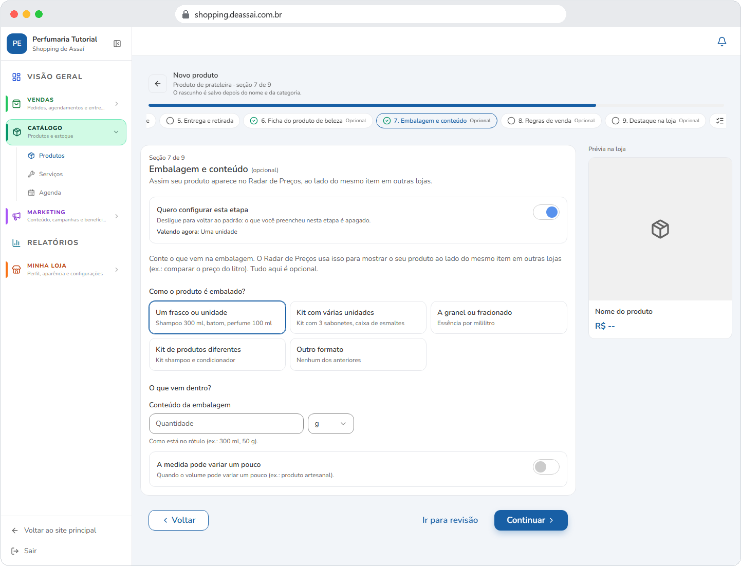Pick 'Outro formato' packaging option

point(358,354)
